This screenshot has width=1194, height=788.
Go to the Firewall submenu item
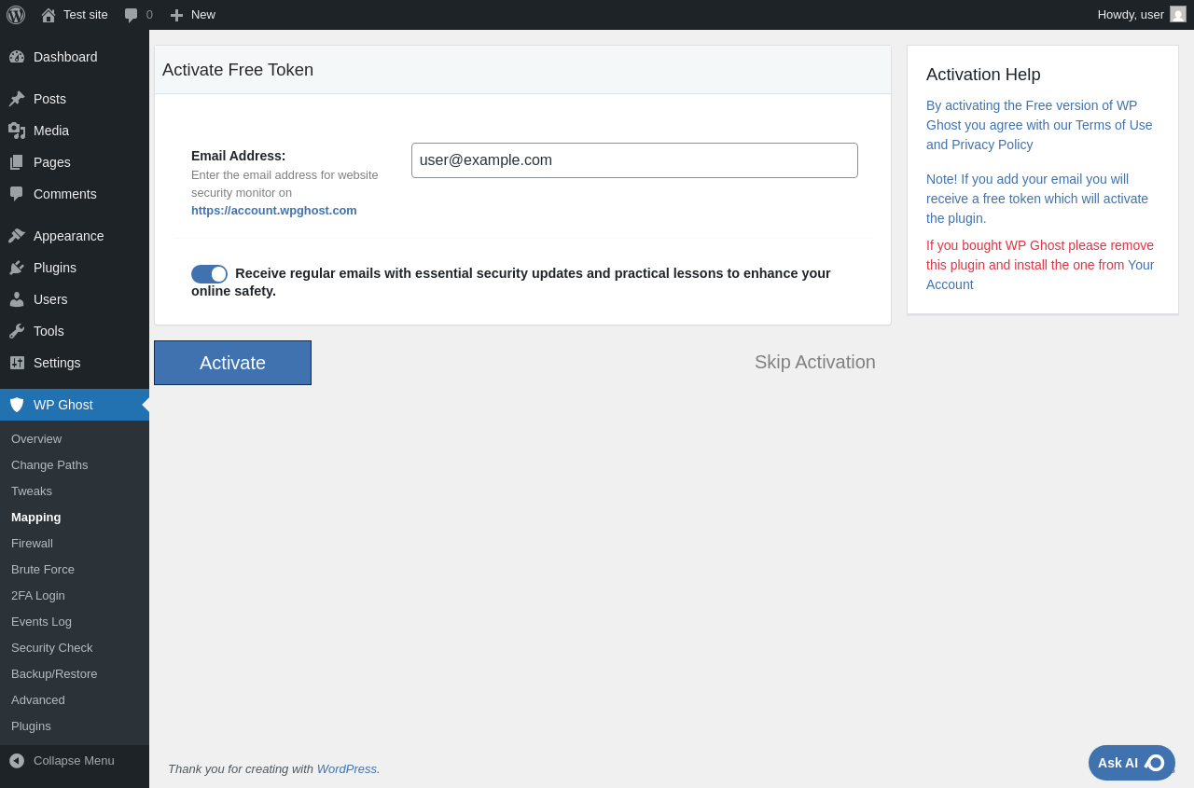[32, 543]
